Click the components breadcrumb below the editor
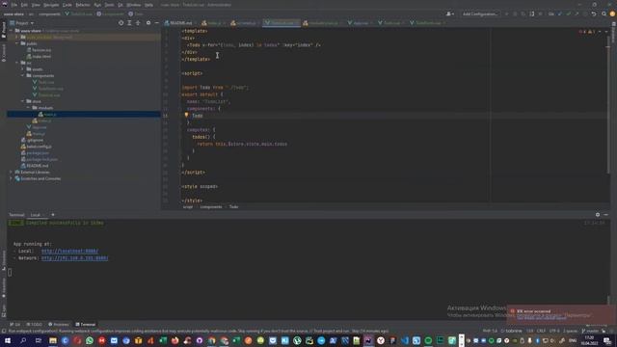 click(x=211, y=207)
